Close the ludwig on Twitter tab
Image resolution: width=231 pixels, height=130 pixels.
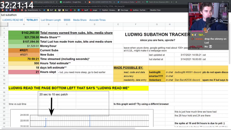[143, 2]
